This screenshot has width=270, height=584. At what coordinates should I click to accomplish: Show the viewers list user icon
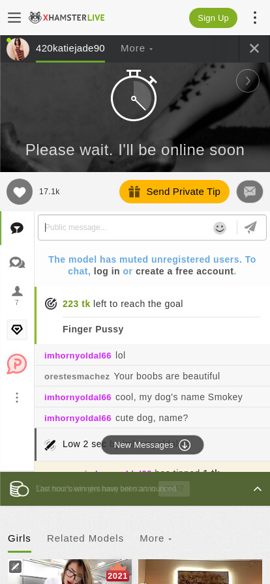pos(17,296)
